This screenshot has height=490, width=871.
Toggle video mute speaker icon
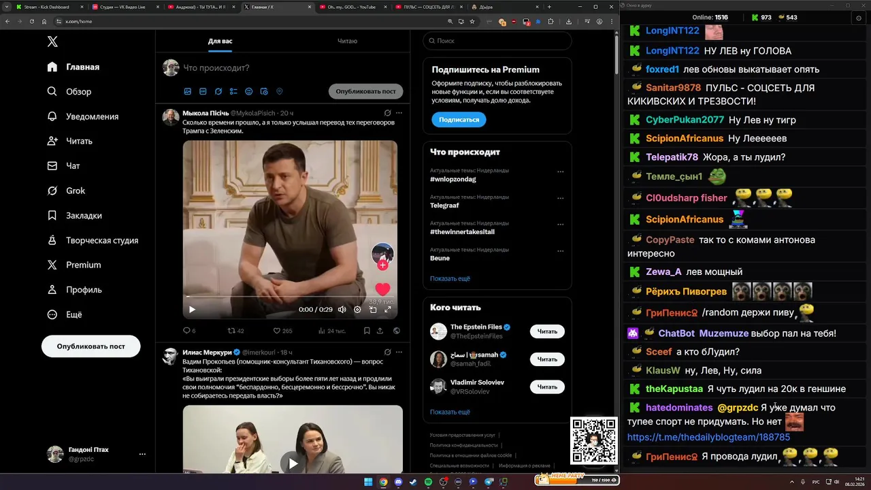pos(342,309)
